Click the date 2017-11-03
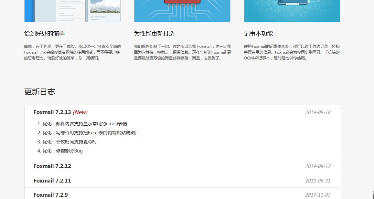The width and height of the screenshot is (374, 199). tap(318, 195)
